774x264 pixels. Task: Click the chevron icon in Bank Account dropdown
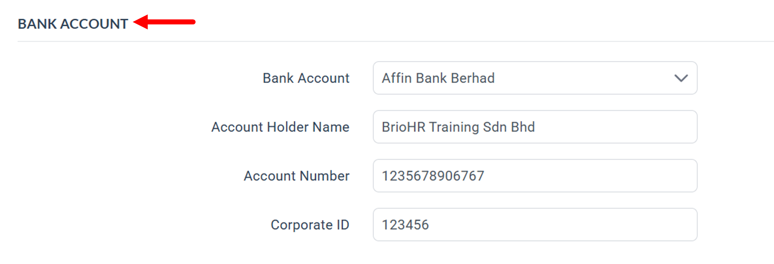pos(681,78)
